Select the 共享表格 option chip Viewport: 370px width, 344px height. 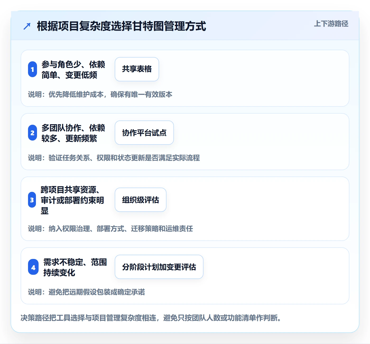[137, 69]
